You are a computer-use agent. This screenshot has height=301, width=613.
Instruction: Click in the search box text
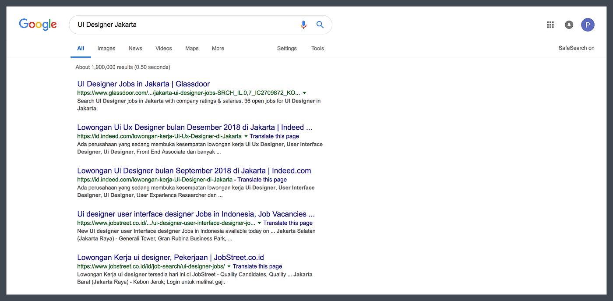click(x=107, y=25)
